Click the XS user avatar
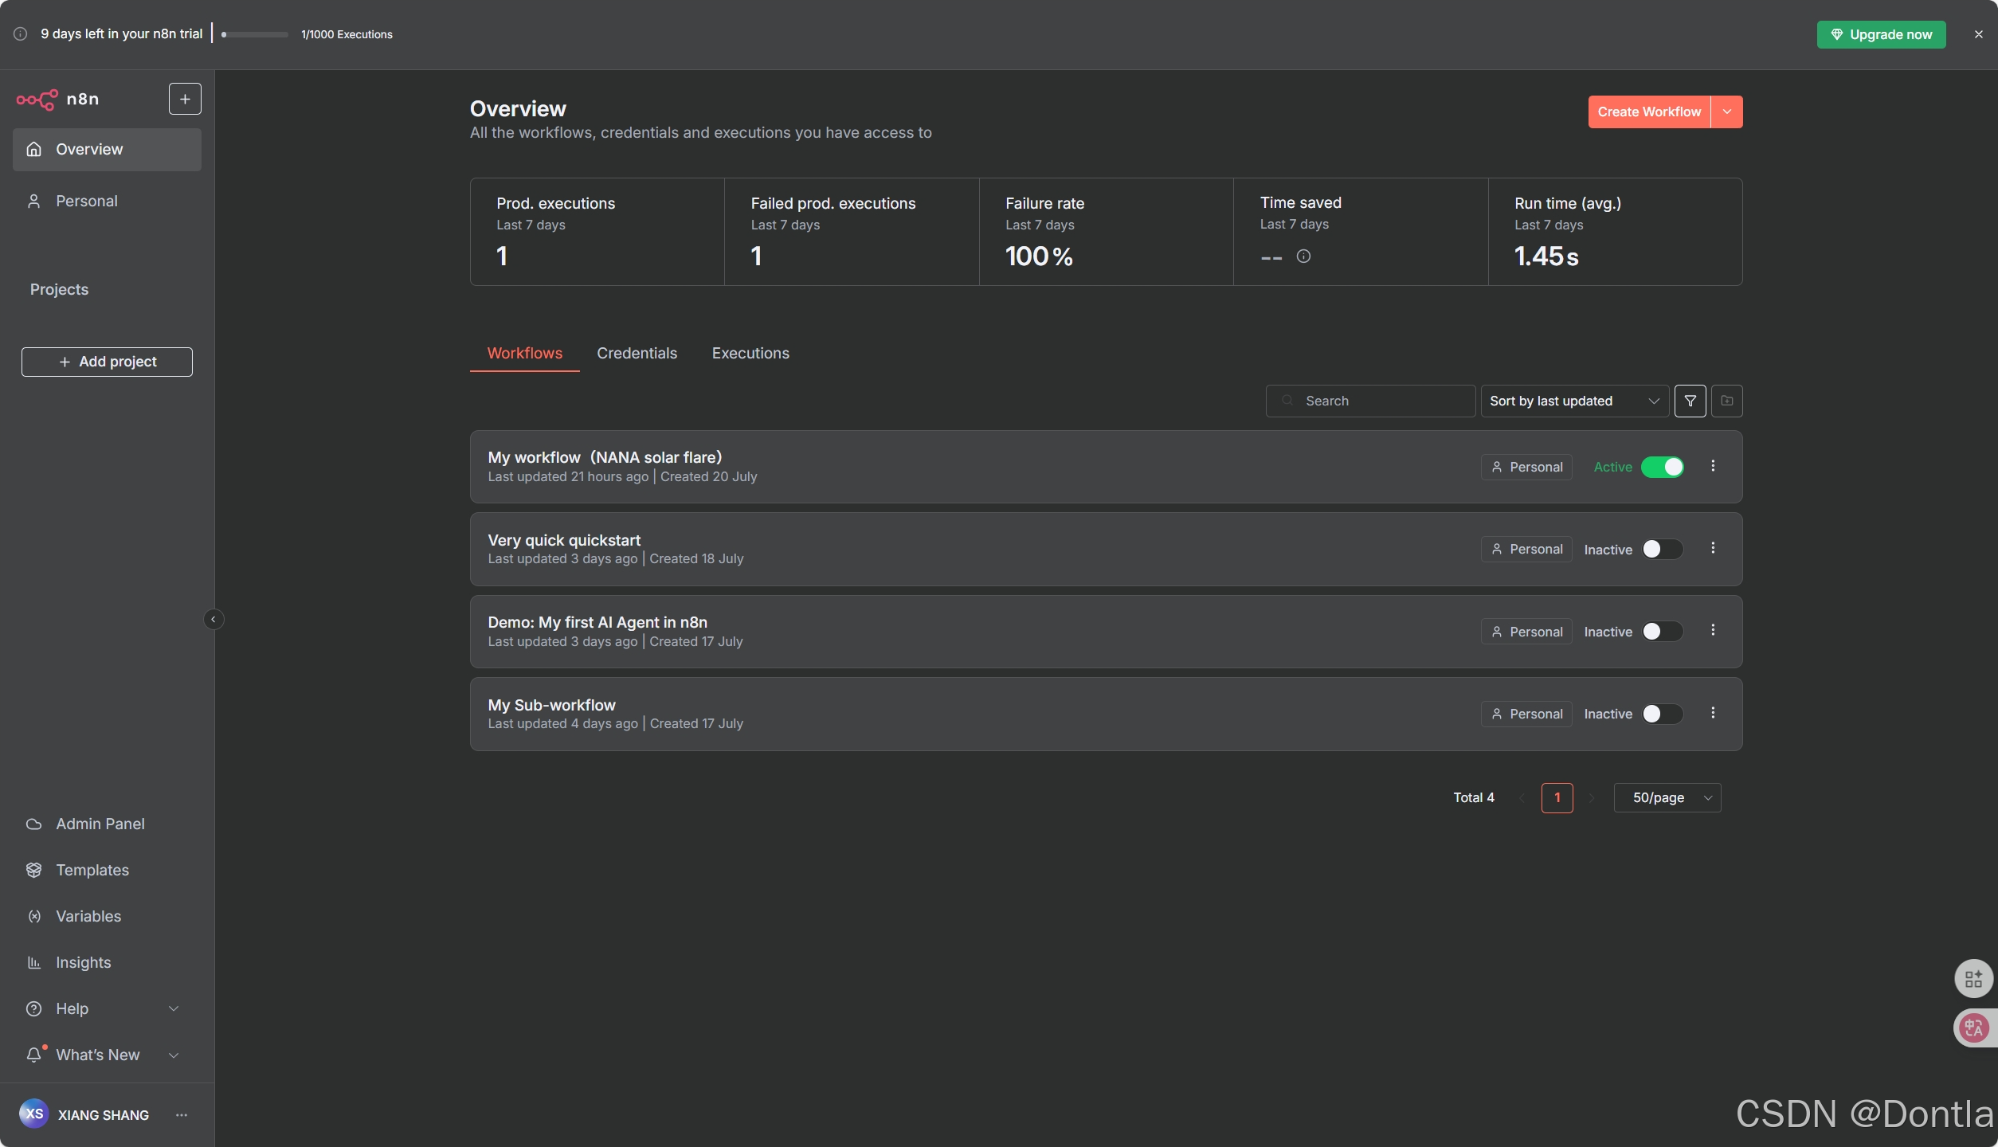Screen dimensions: 1998x1147 (x=34, y=1114)
